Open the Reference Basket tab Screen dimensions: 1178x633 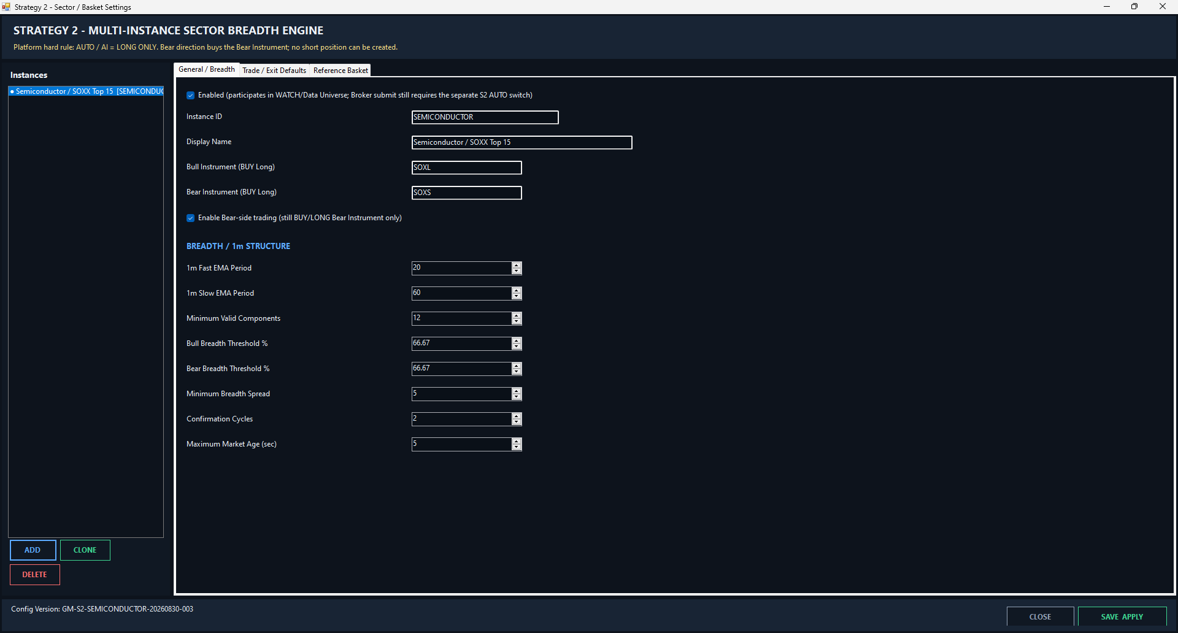coord(341,71)
